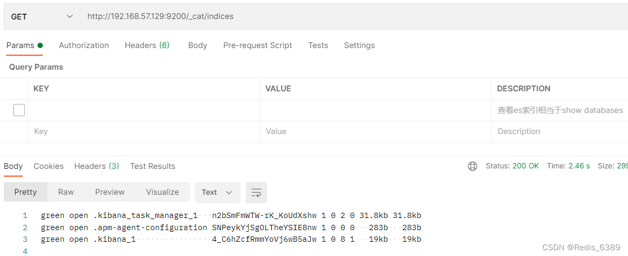Switch to Preview response view

110,192
